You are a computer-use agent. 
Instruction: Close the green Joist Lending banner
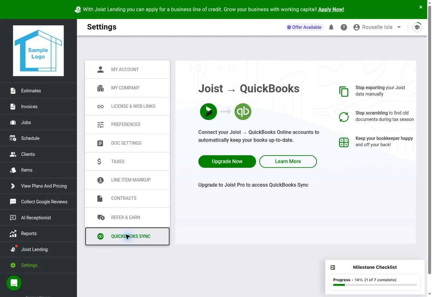(421, 7)
